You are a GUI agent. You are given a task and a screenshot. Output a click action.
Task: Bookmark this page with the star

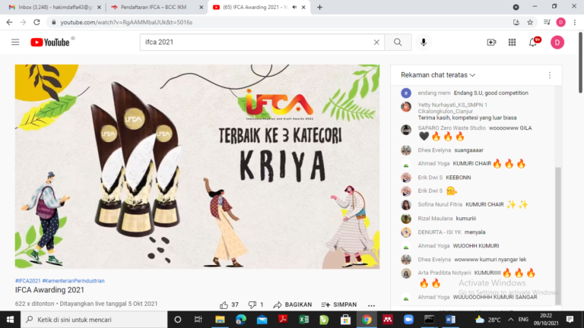(530, 23)
